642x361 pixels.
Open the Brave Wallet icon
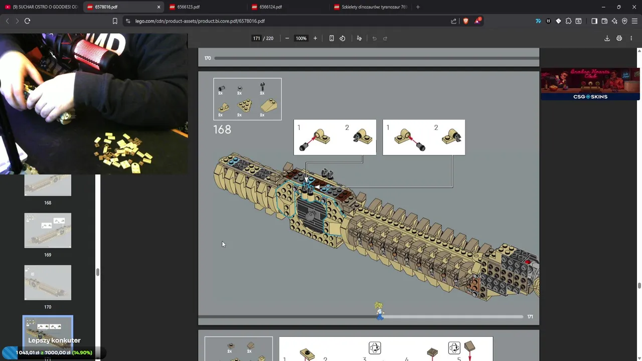[x=604, y=21]
